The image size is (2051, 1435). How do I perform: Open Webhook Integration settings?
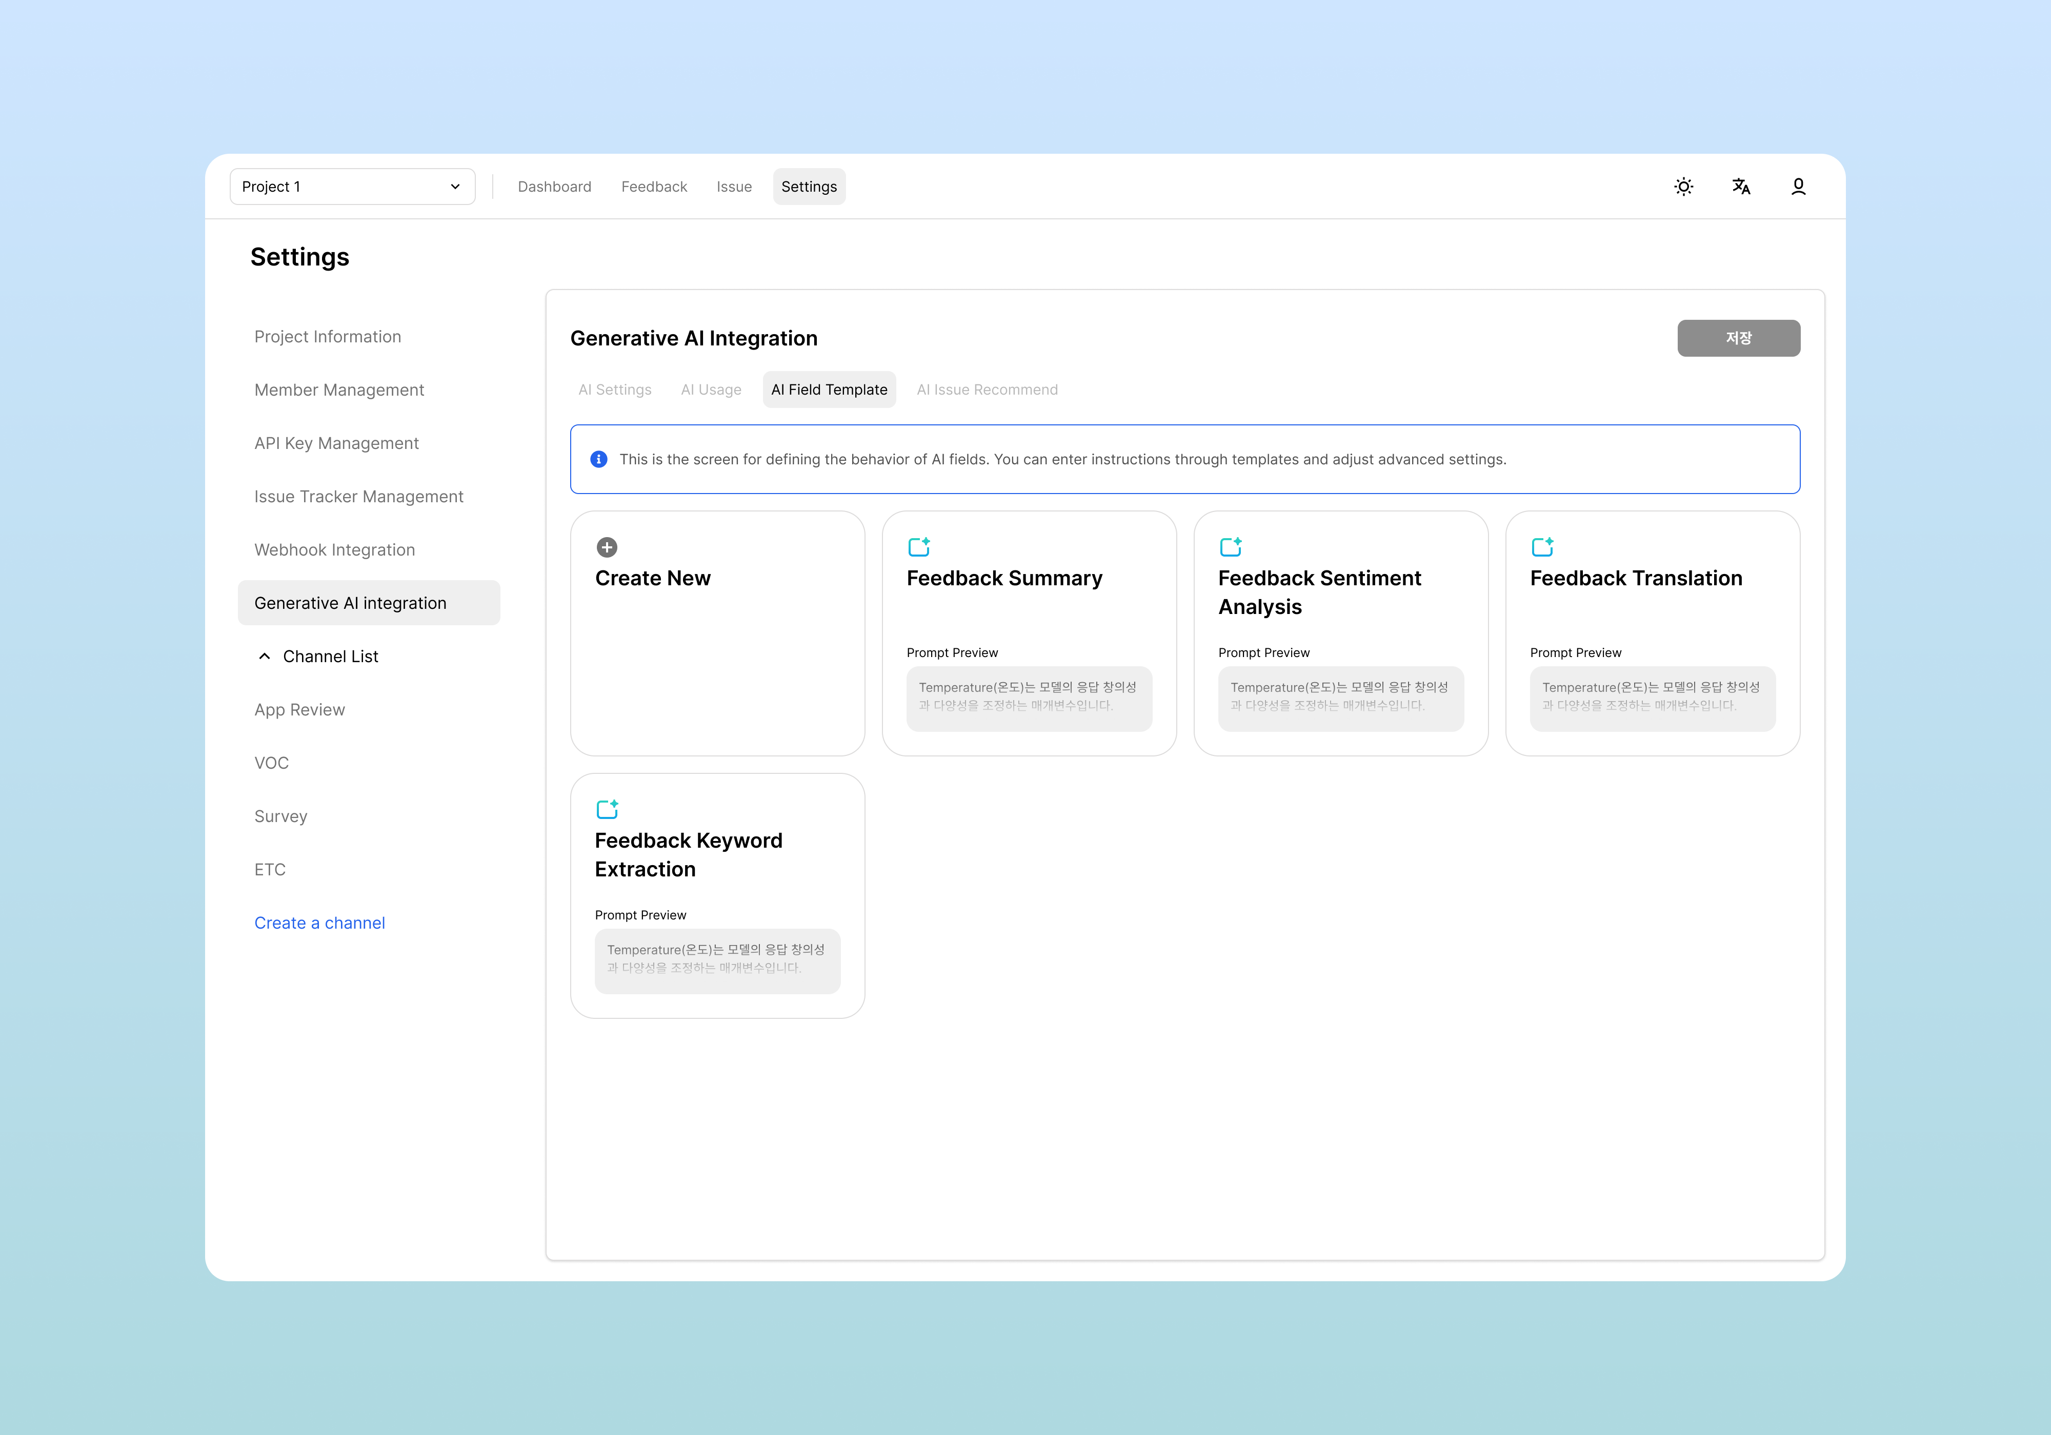tap(334, 550)
